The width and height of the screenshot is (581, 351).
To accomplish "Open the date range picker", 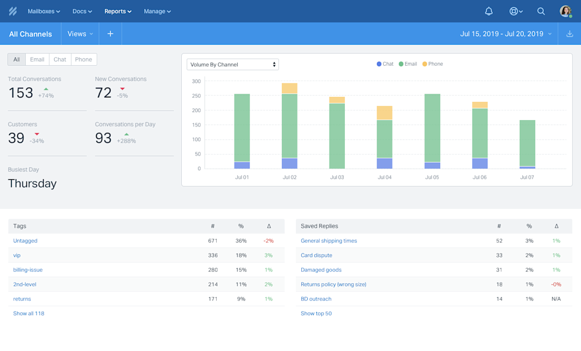I will pyautogui.click(x=506, y=34).
